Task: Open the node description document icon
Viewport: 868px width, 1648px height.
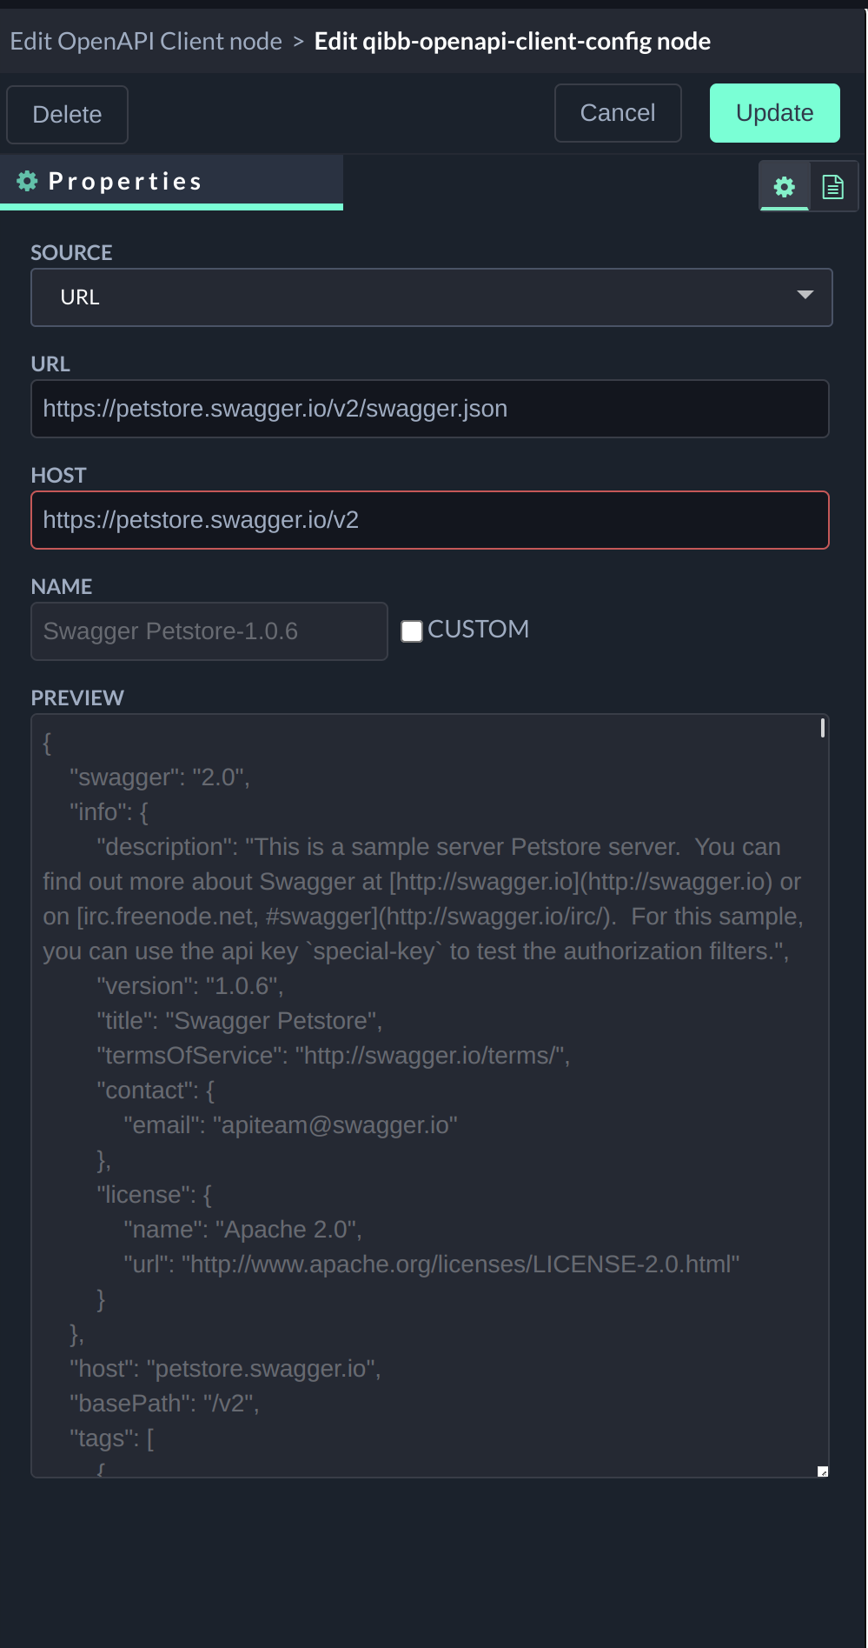Action: [x=833, y=187]
